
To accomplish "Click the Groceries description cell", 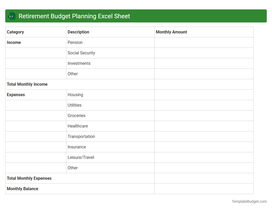I will click(x=76, y=115).
